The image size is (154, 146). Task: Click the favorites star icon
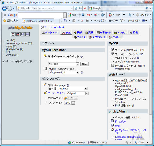pyautogui.click(x=4, y=21)
